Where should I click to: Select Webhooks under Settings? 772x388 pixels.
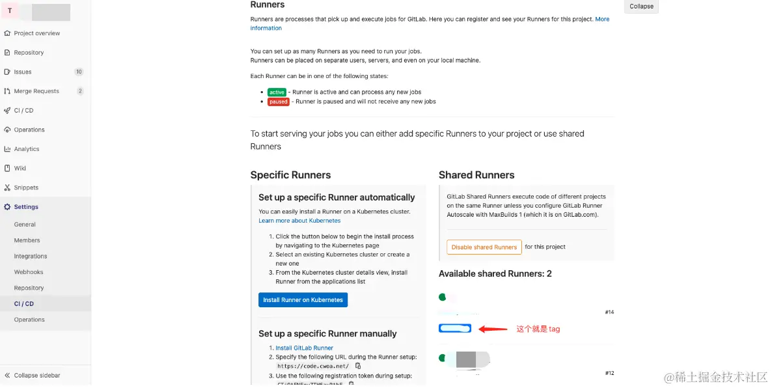(29, 272)
